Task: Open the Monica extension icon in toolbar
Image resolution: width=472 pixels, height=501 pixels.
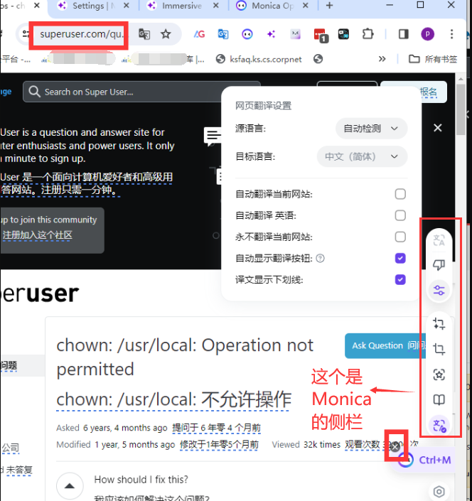Action: (x=247, y=34)
